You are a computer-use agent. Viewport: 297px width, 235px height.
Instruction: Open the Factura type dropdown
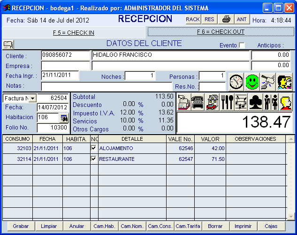tap(32, 98)
